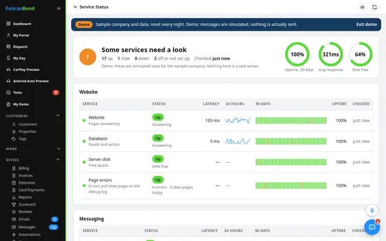This screenshot has height=241, width=386.
Task: Click the PelicanBend logo
Action: pyautogui.click(x=20, y=8)
